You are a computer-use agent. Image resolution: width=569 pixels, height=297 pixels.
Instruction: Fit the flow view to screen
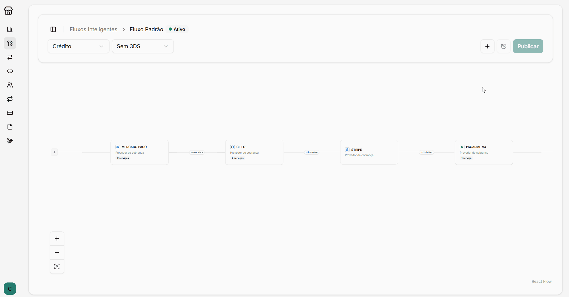coord(57,266)
